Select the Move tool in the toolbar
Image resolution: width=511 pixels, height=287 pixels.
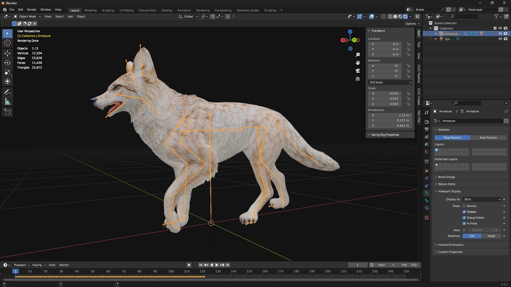(7, 53)
